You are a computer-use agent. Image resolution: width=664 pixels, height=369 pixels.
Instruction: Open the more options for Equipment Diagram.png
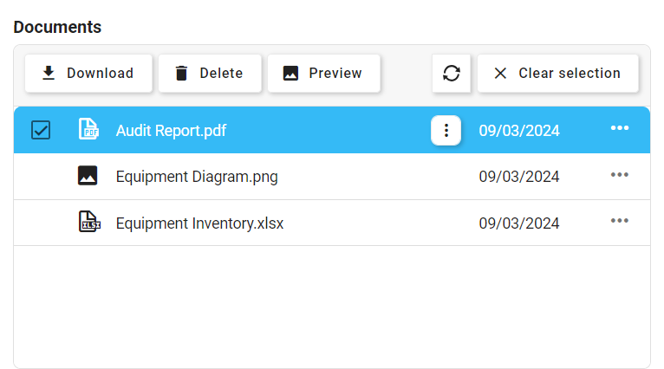(619, 175)
